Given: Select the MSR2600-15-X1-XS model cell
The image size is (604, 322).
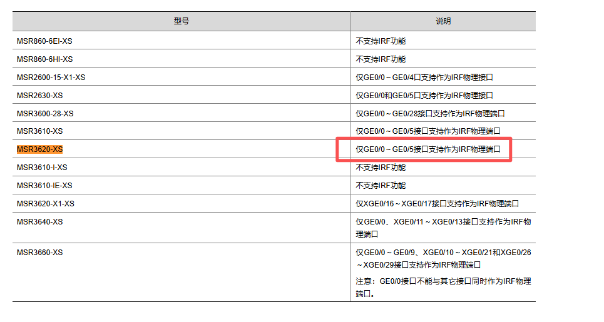Looking at the screenshot, I should coord(182,76).
